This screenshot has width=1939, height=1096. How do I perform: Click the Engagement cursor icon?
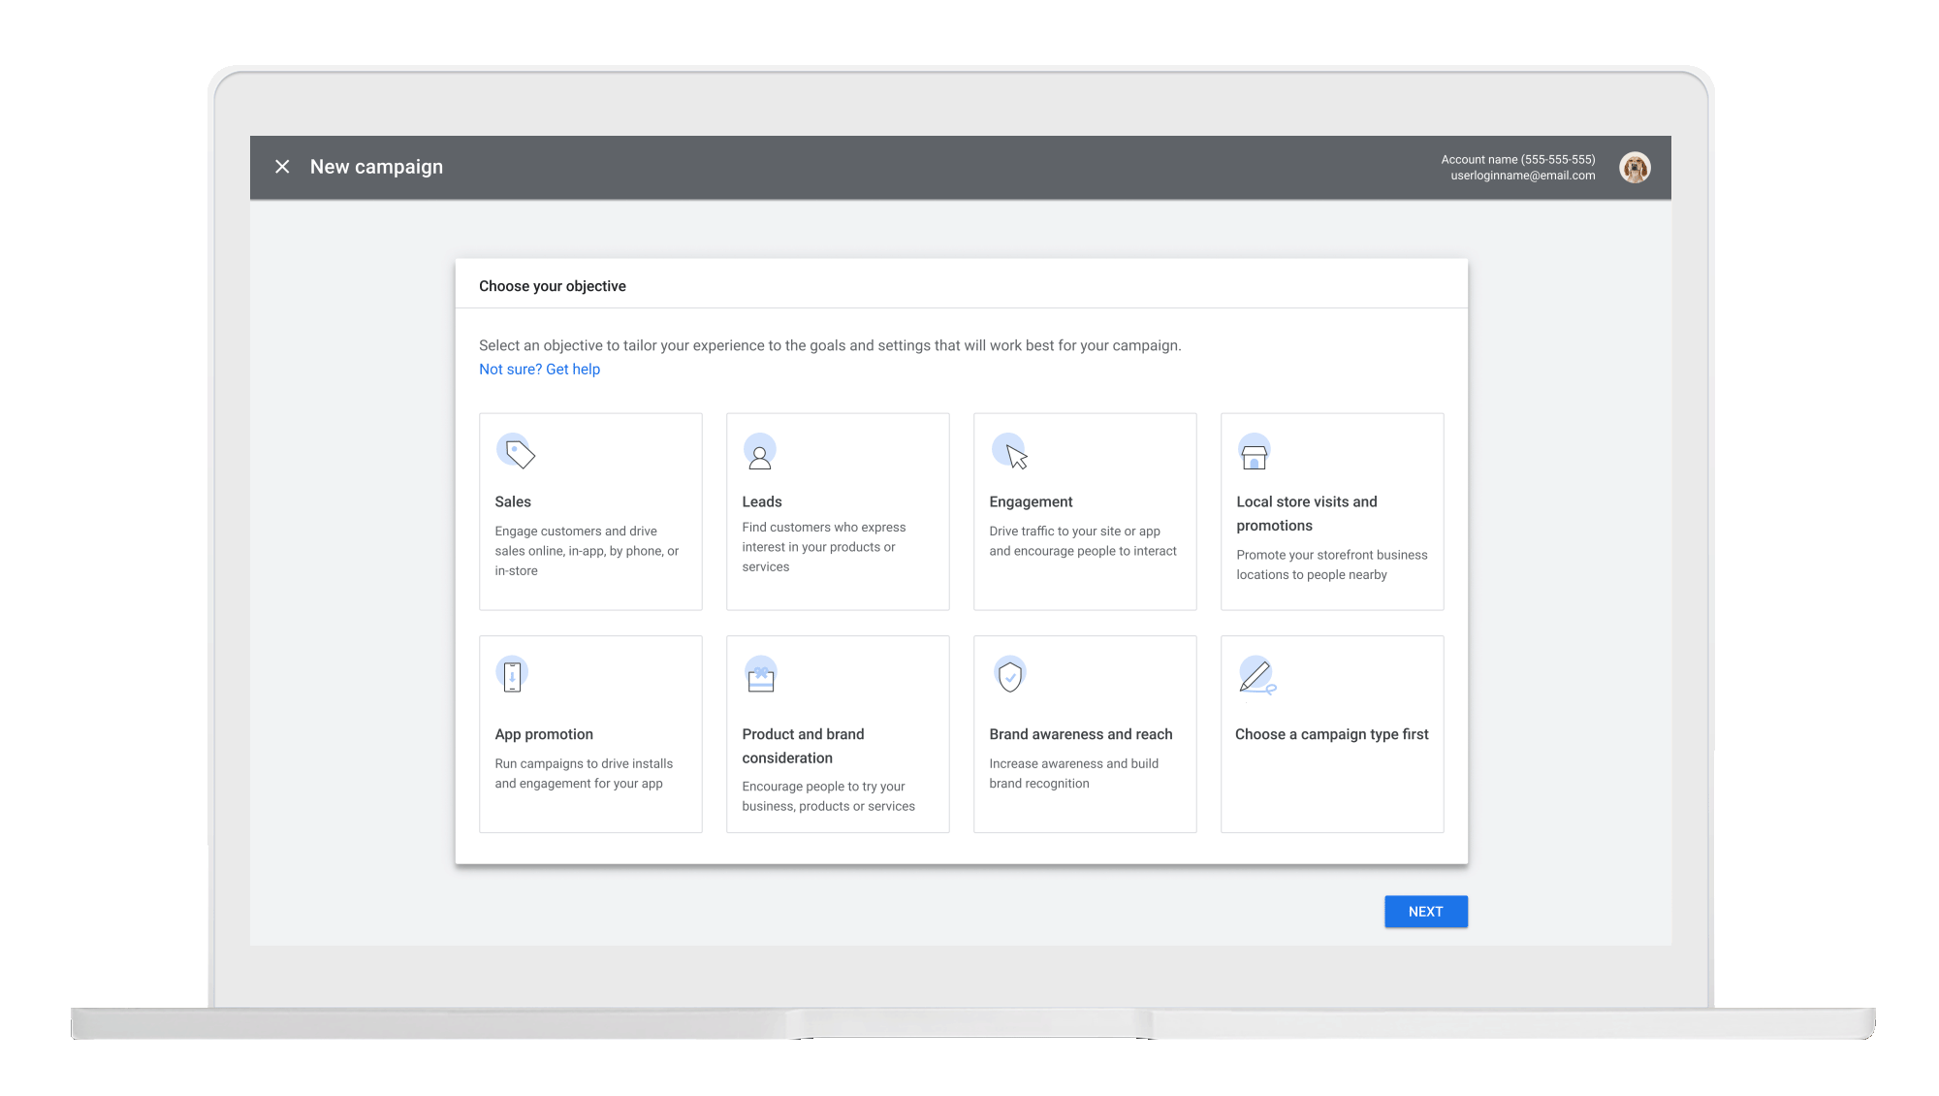click(1010, 452)
